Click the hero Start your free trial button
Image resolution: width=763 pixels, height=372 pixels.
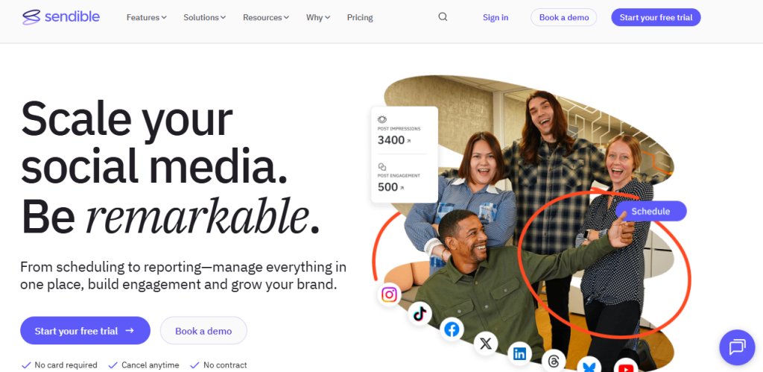[85, 330]
